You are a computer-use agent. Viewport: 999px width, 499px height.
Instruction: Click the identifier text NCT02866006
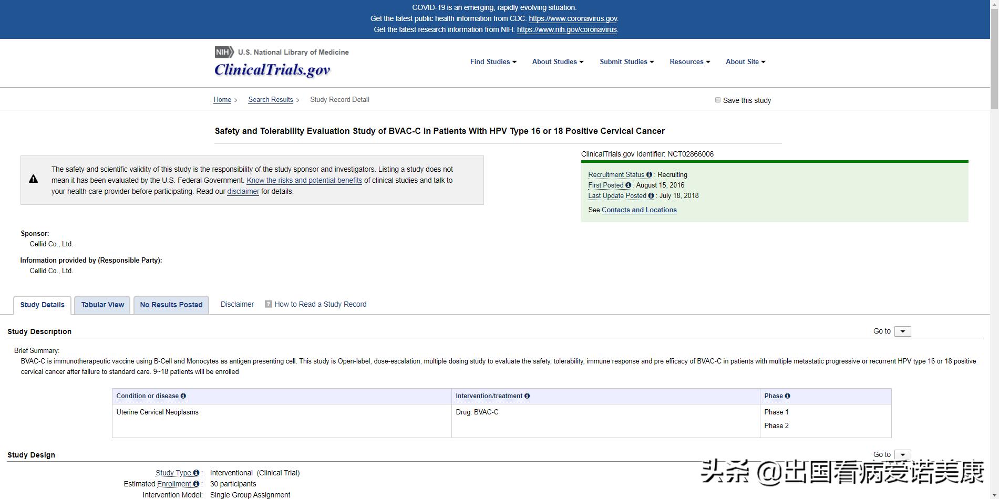(x=691, y=154)
